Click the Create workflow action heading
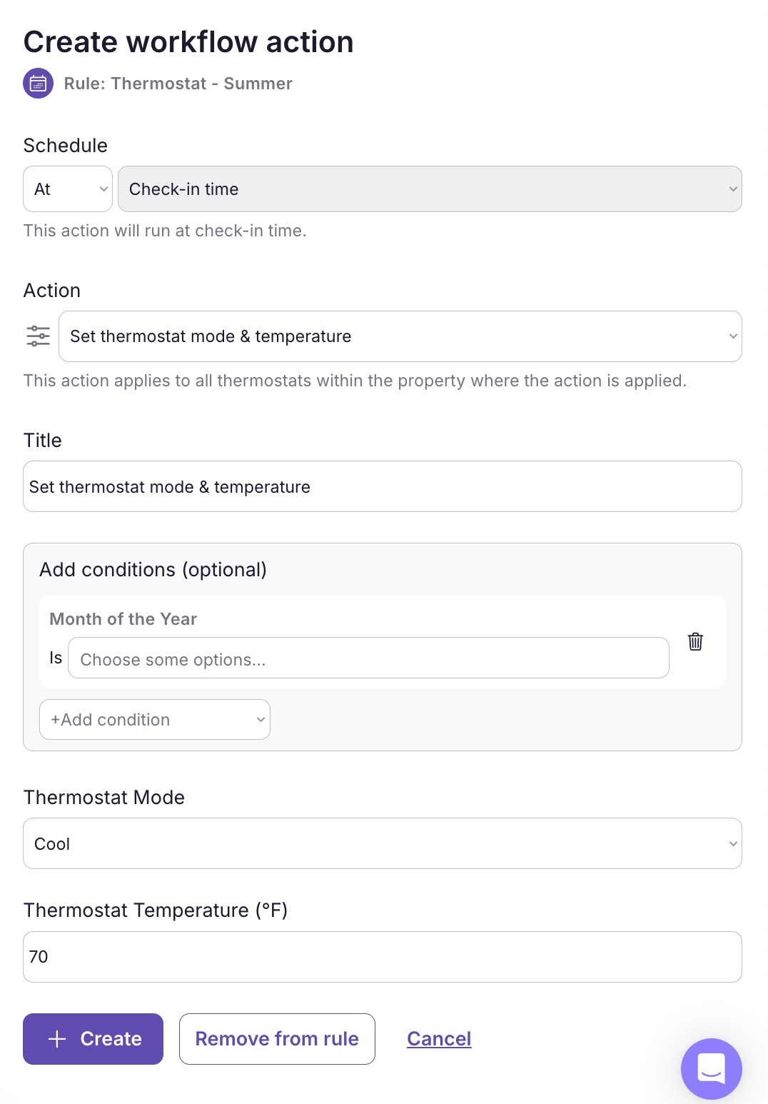The width and height of the screenshot is (768, 1104). 188,41
